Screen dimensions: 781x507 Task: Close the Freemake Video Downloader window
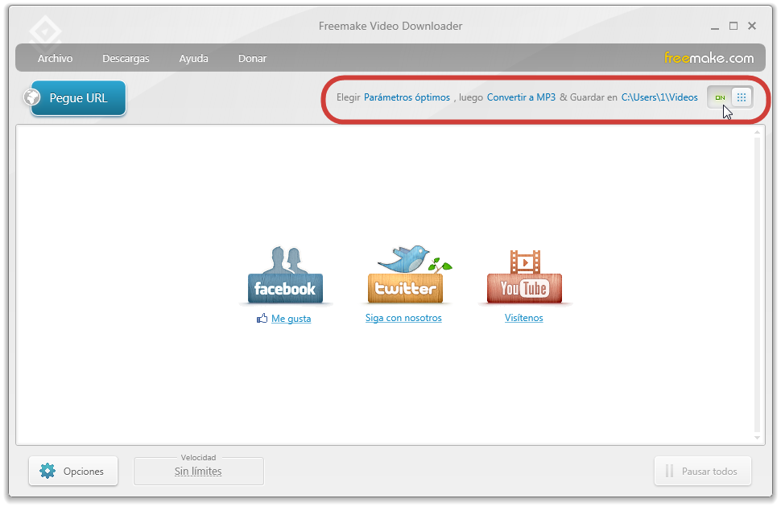pyautogui.click(x=752, y=26)
